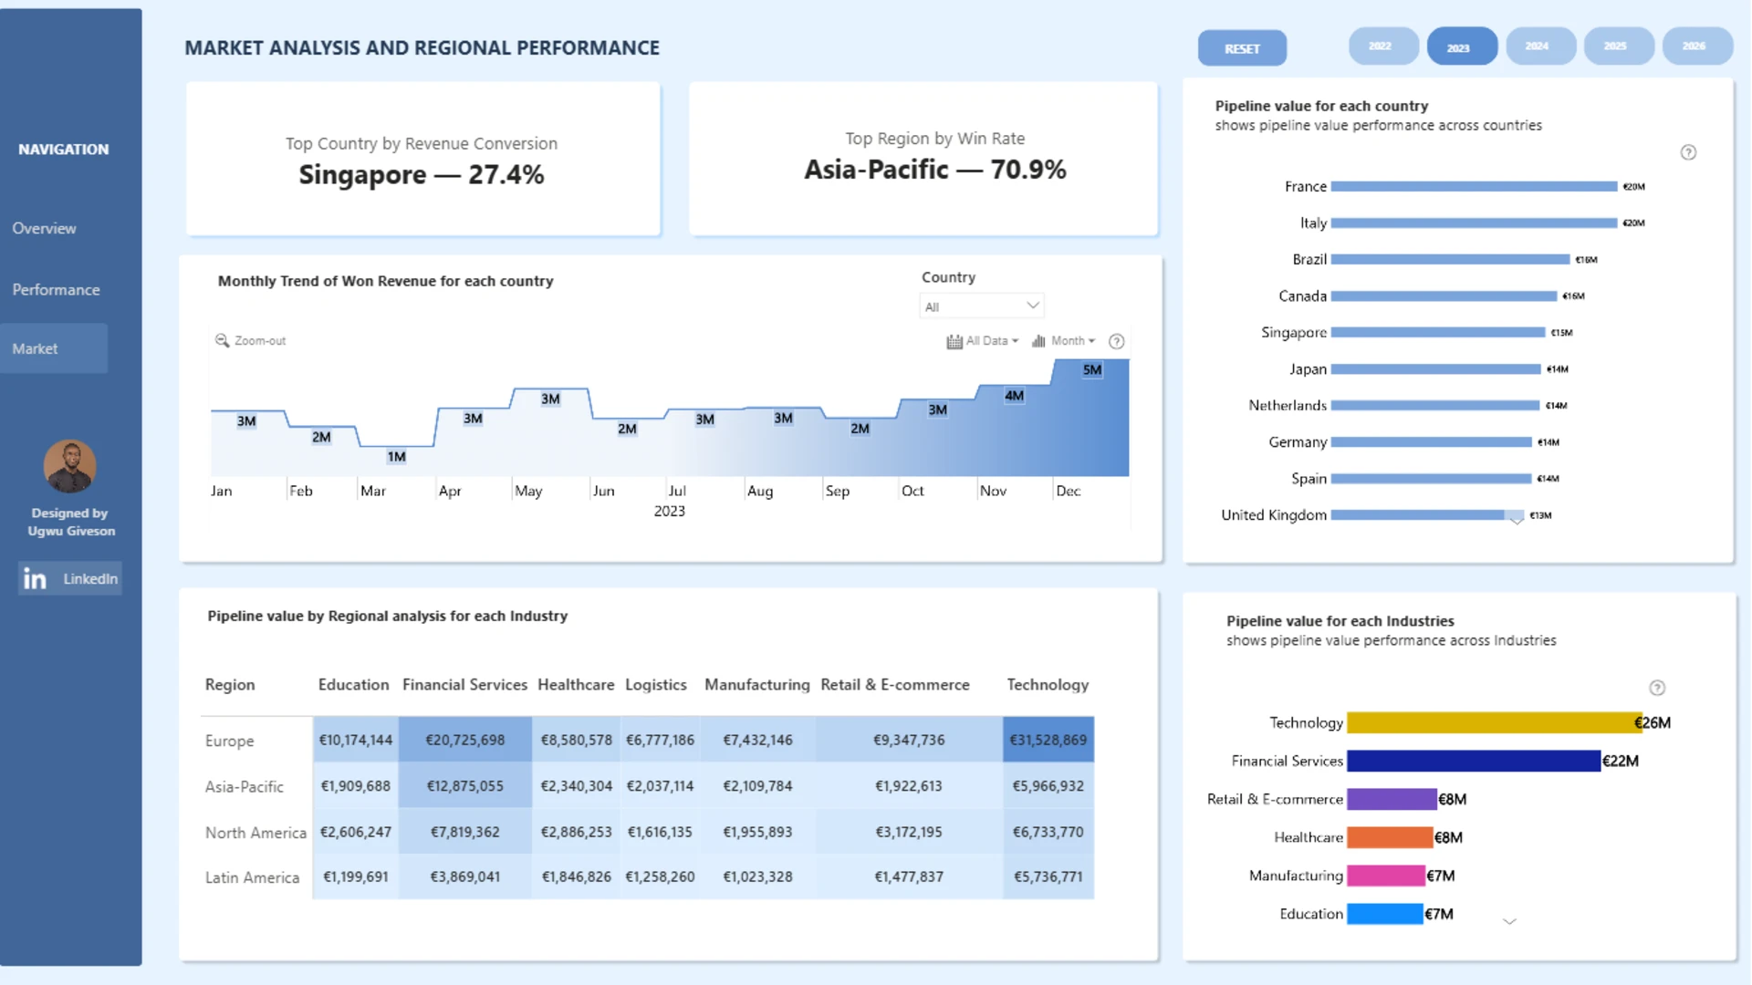Toggle the 2023 year filter
Image resolution: width=1752 pixels, height=985 pixels.
point(1461,47)
